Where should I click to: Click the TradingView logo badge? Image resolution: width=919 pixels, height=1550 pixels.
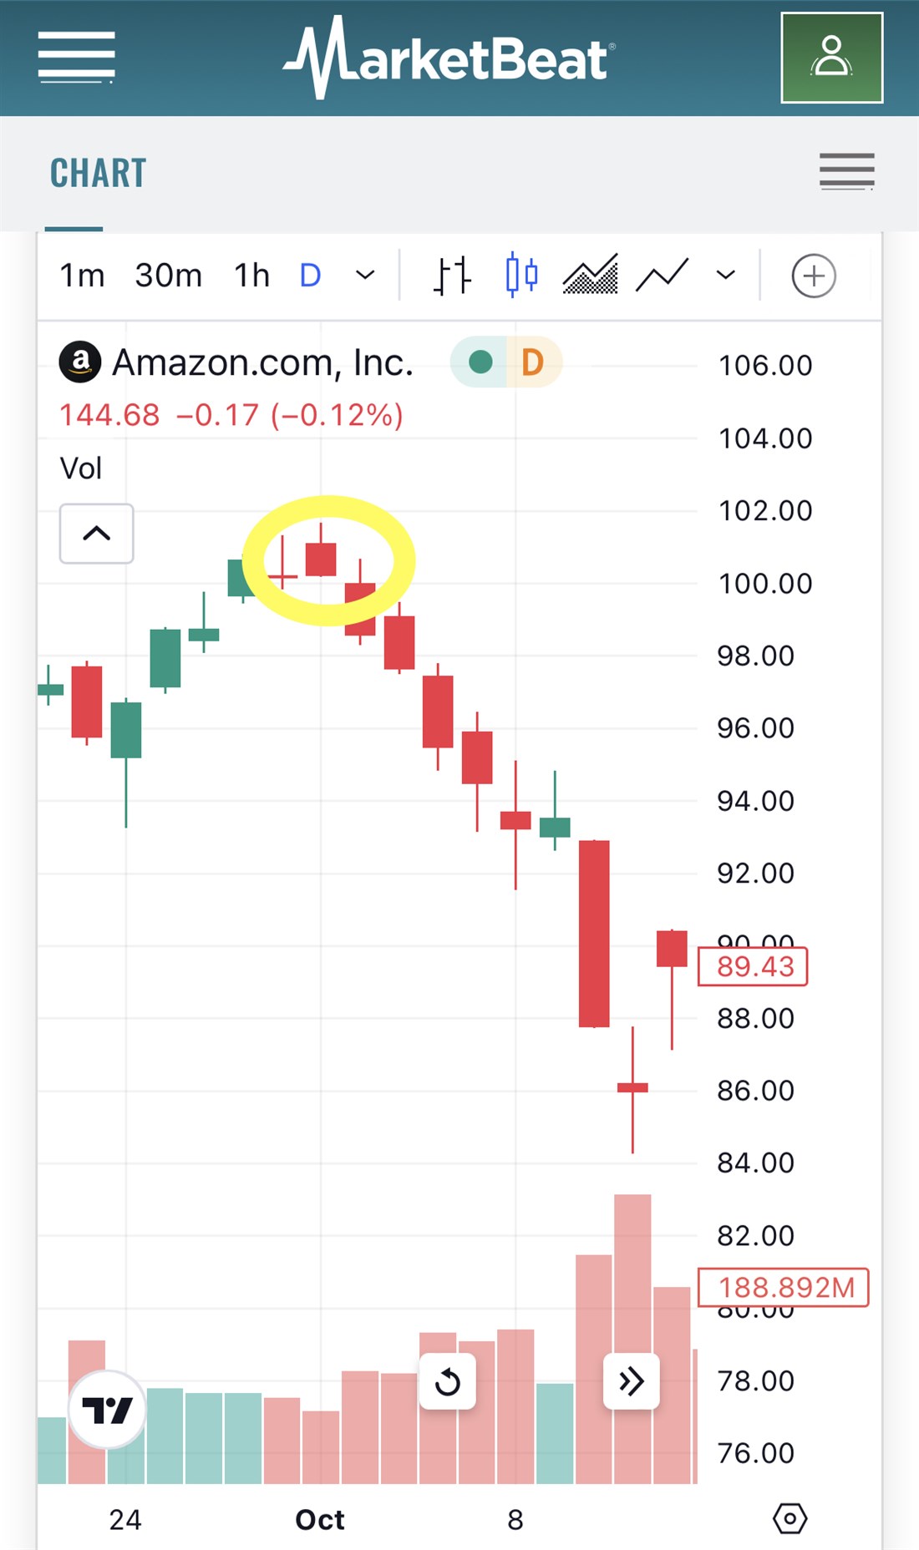(x=108, y=1410)
